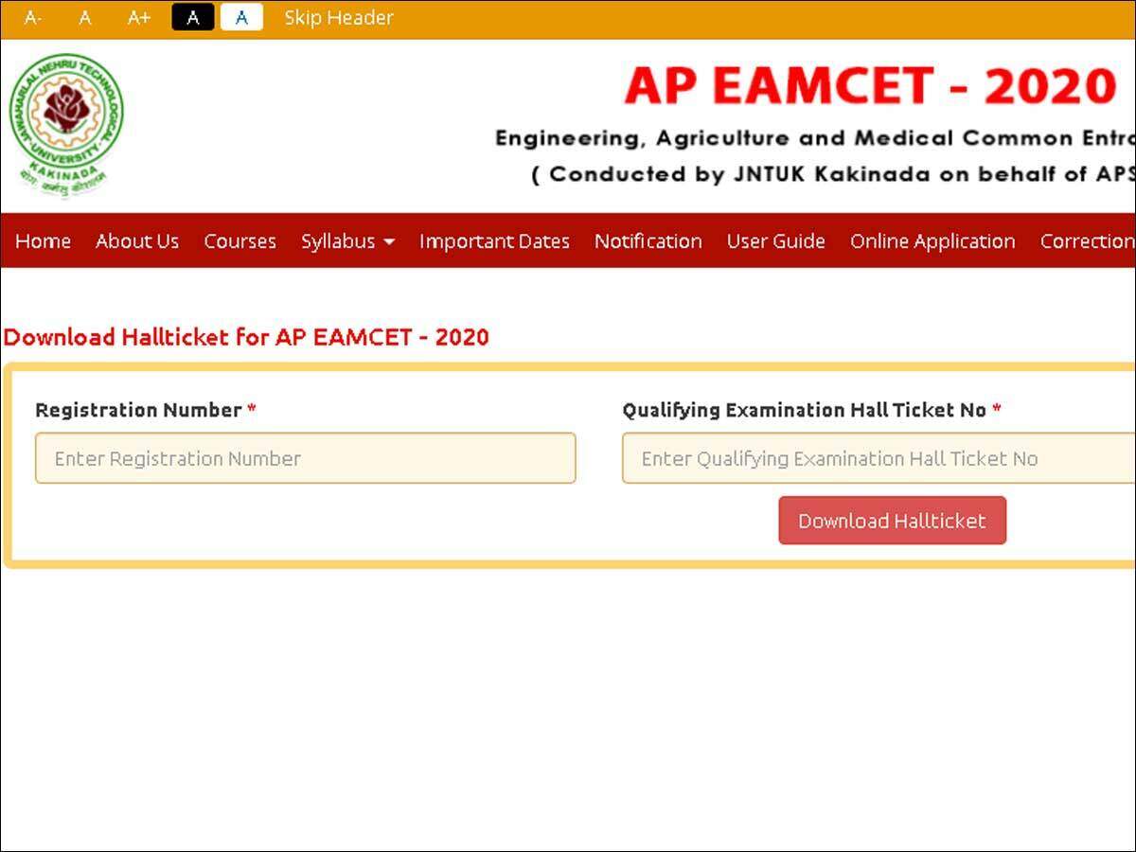Screen dimensions: 1136x852
Task: Open the User Guide
Action: coord(775,241)
